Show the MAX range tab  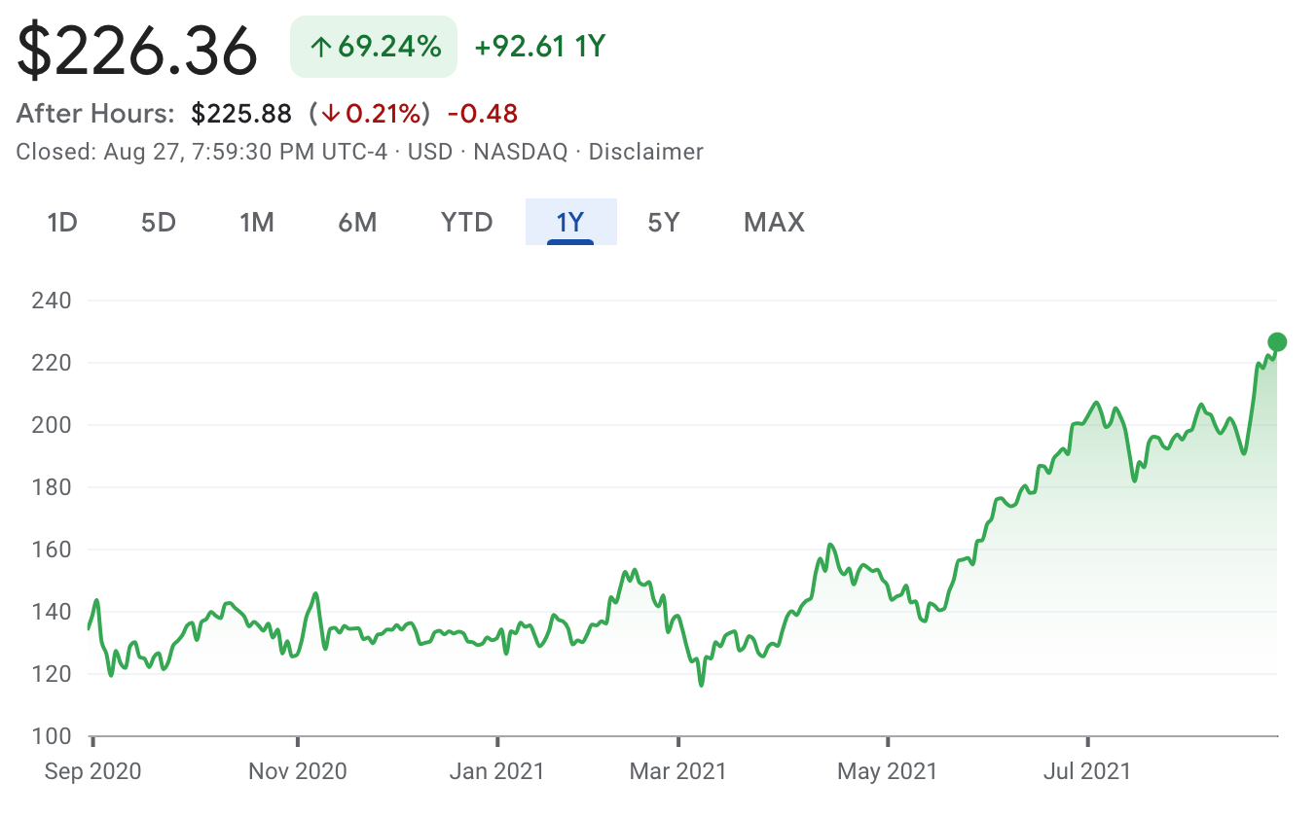click(x=774, y=223)
